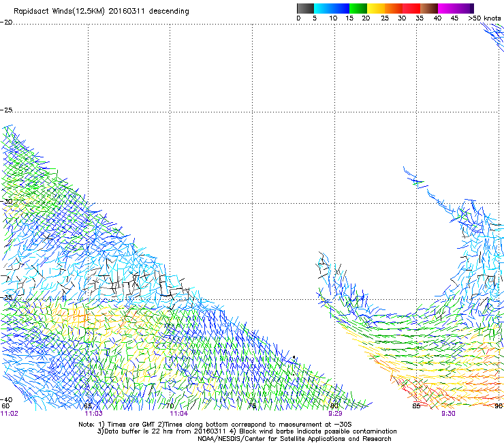The height and width of the screenshot is (443, 504).
Task: Click the Rapidscat Winds title text
Action: 101,12
